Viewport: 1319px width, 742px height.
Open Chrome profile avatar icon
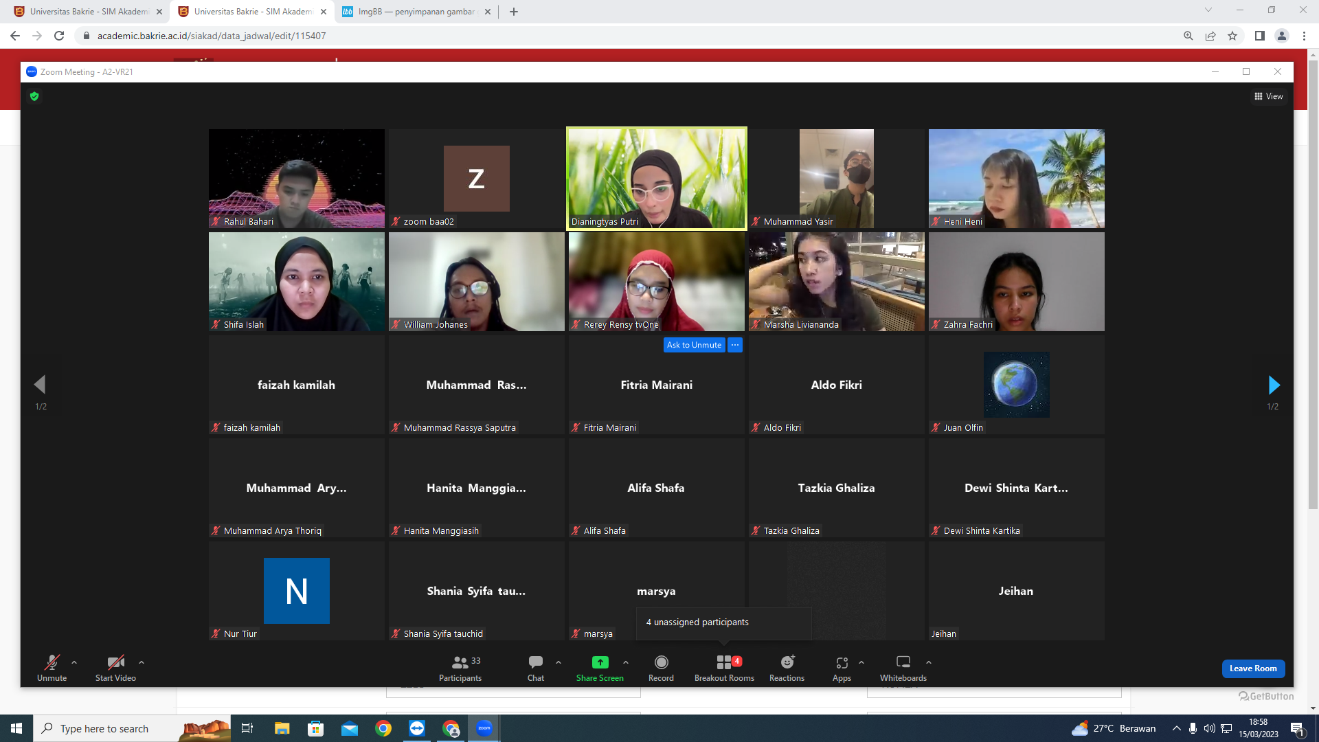1281,36
